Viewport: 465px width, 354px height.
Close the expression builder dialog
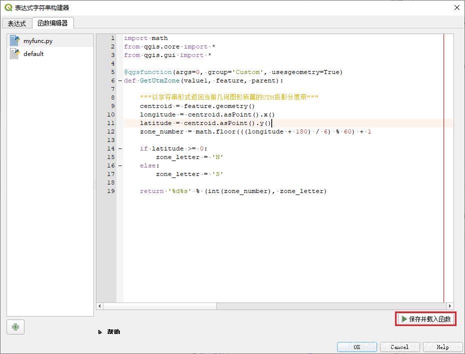457,7
